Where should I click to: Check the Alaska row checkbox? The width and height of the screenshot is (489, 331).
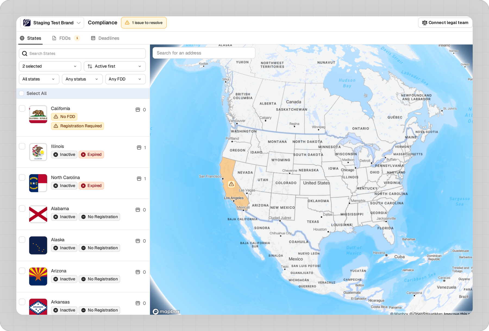(22, 240)
